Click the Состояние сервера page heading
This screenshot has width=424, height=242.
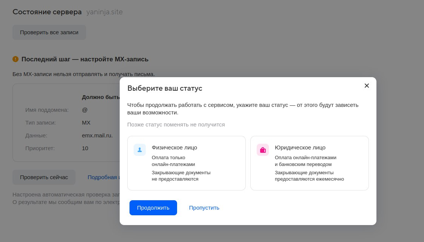click(x=47, y=12)
